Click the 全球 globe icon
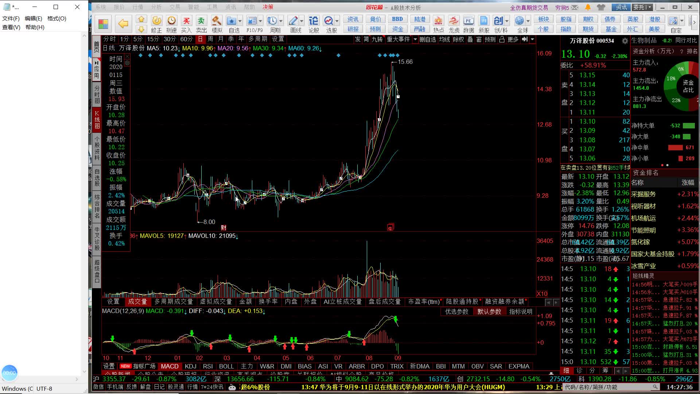 (520, 21)
